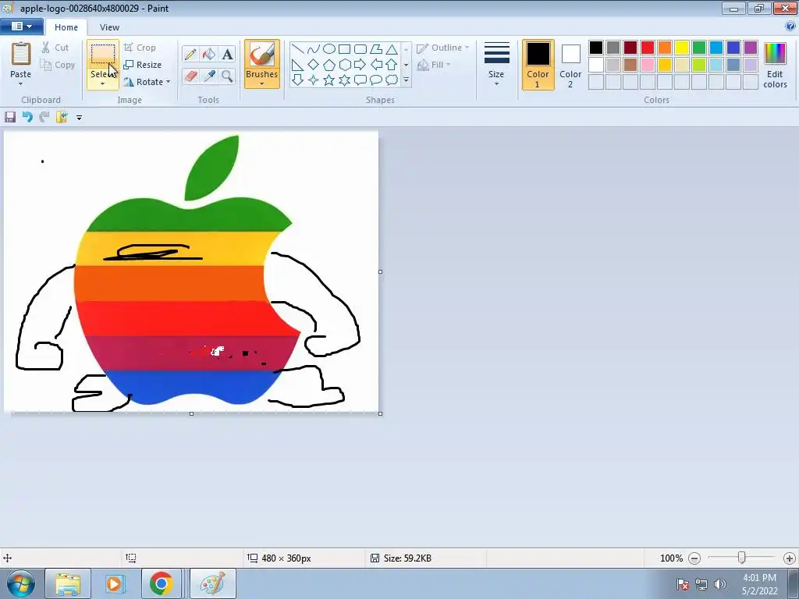
Task: Choose the Diamond shape
Action: (314, 65)
